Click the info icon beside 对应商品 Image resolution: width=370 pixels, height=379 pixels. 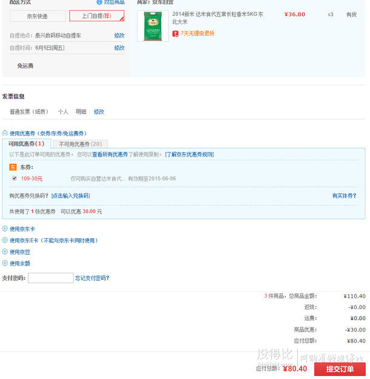(x=99, y=2)
